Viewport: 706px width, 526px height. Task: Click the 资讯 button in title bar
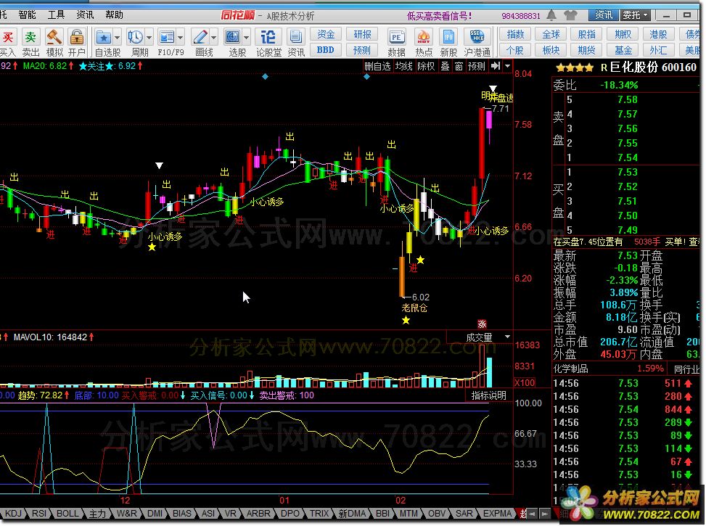tap(604, 15)
